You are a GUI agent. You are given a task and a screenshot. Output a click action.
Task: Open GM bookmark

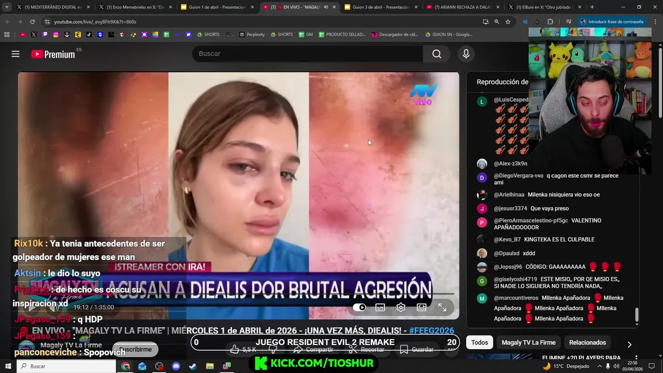pyautogui.click(x=306, y=35)
